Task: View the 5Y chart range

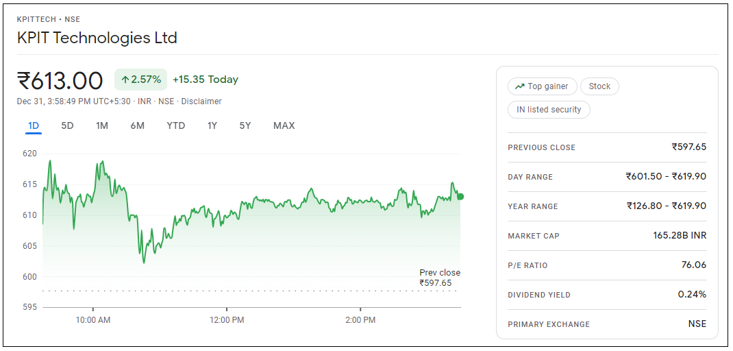Action: [245, 125]
